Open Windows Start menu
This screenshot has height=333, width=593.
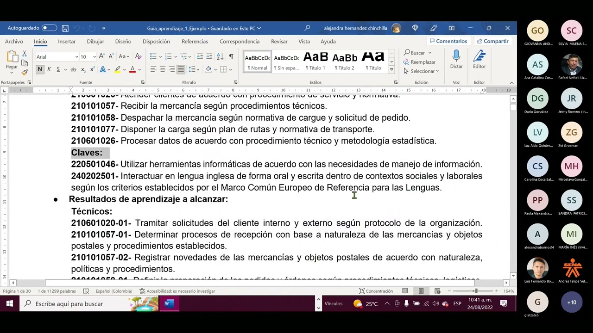tap(9, 304)
